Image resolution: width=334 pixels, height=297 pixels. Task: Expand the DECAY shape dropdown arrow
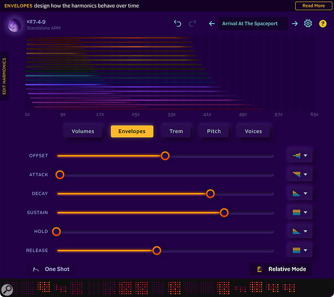pos(305,194)
